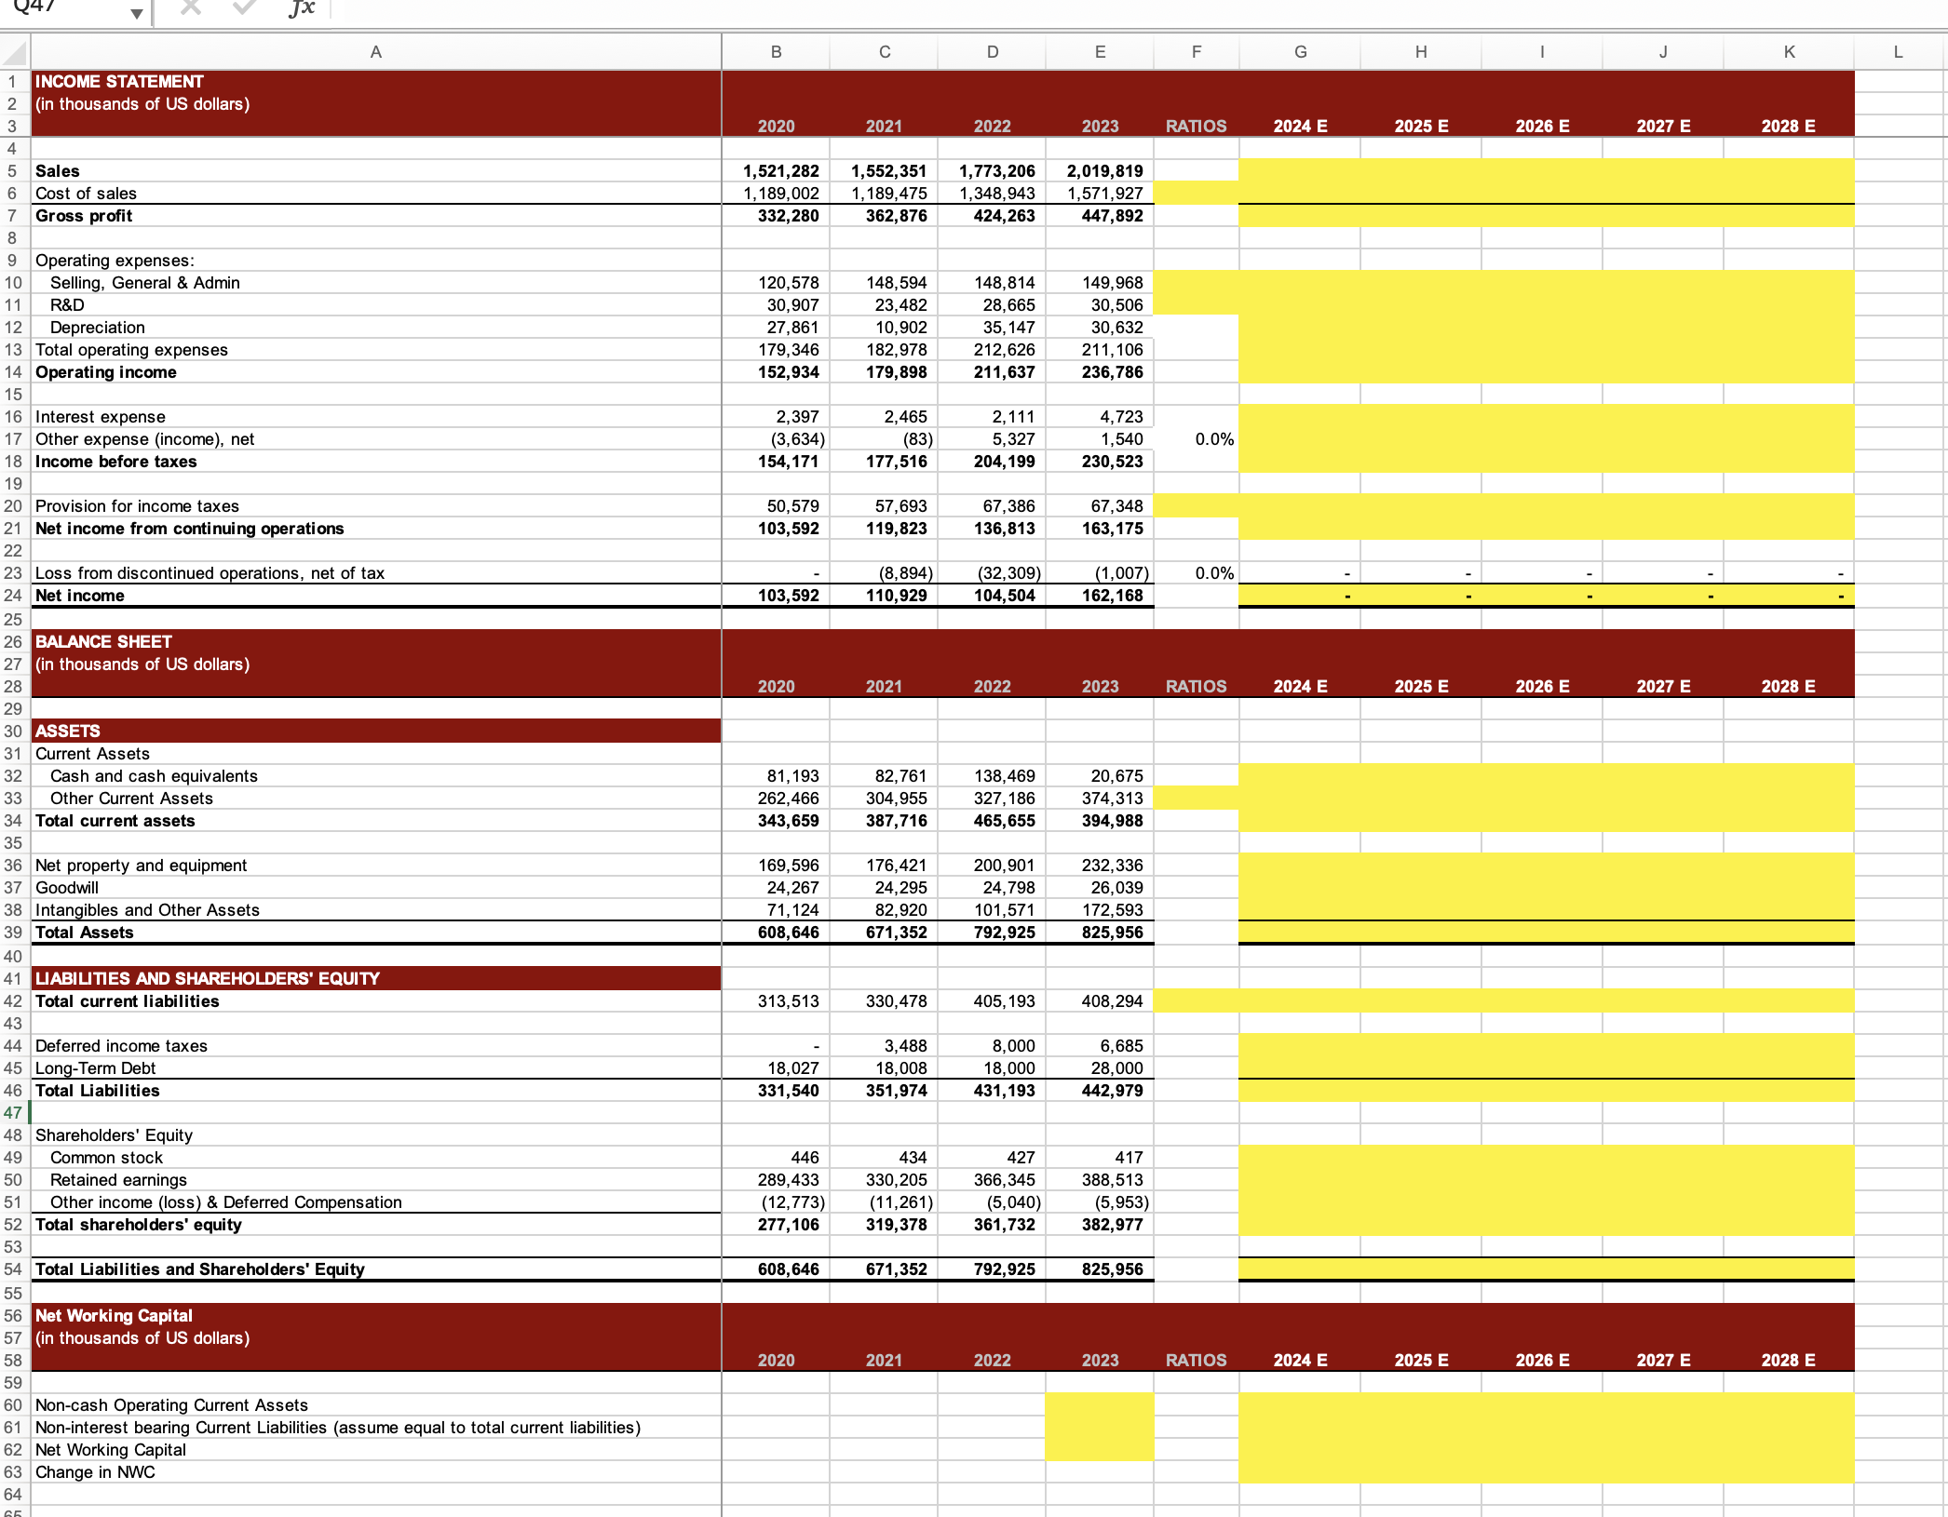The height and width of the screenshot is (1517, 1948).
Task: Click the cancel entry X icon
Action: click(191, 8)
